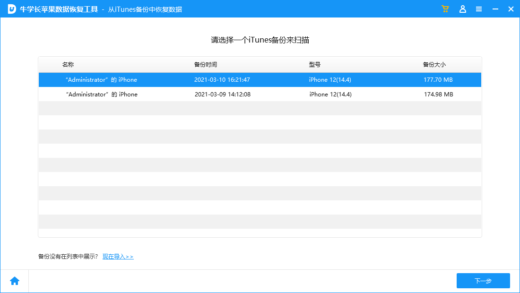Select the backup dated 2021-03-09 14:12:08
The image size is (520, 293).
[260, 94]
